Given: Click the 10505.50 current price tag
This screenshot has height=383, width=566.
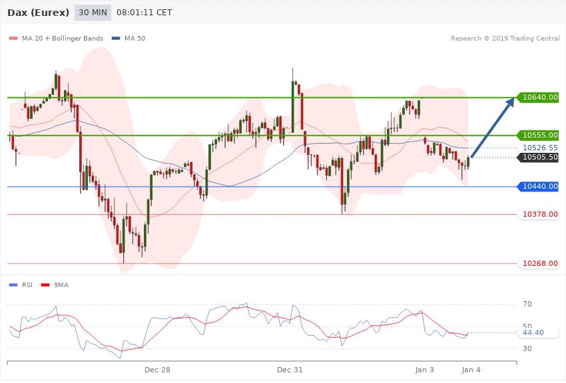Looking at the screenshot, I should pos(537,158).
